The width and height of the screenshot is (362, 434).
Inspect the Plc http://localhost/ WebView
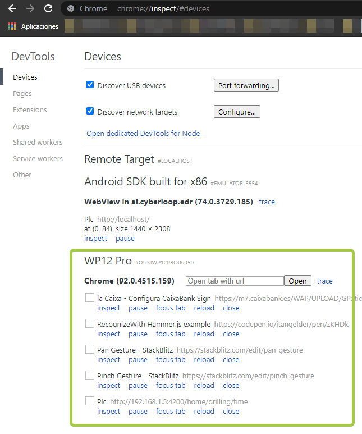click(95, 238)
